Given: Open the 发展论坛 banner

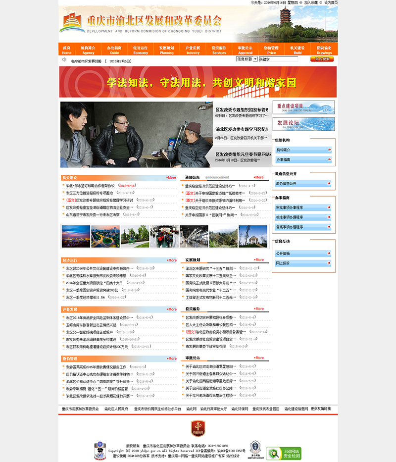Looking at the screenshot, I should [303, 124].
